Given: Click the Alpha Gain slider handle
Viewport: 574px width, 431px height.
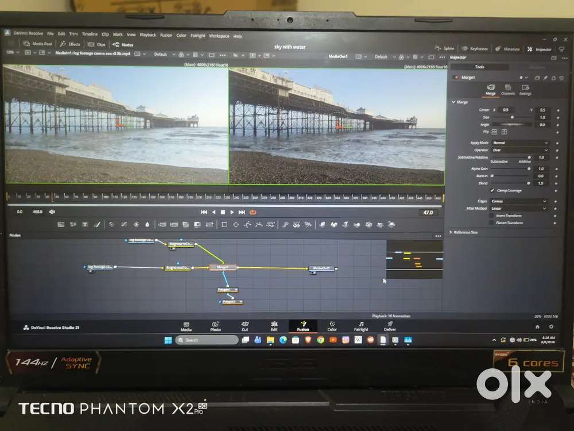Looking at the screenshot, I should pyautogui.click(x=529, y=168).
